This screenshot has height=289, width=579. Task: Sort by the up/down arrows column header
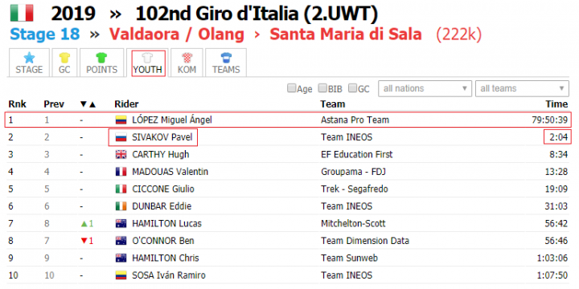pos(88,104)
